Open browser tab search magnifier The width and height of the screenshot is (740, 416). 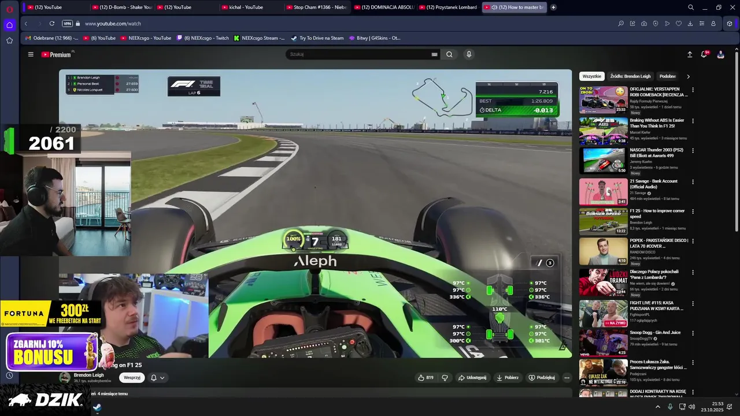(x=691, y=8)
